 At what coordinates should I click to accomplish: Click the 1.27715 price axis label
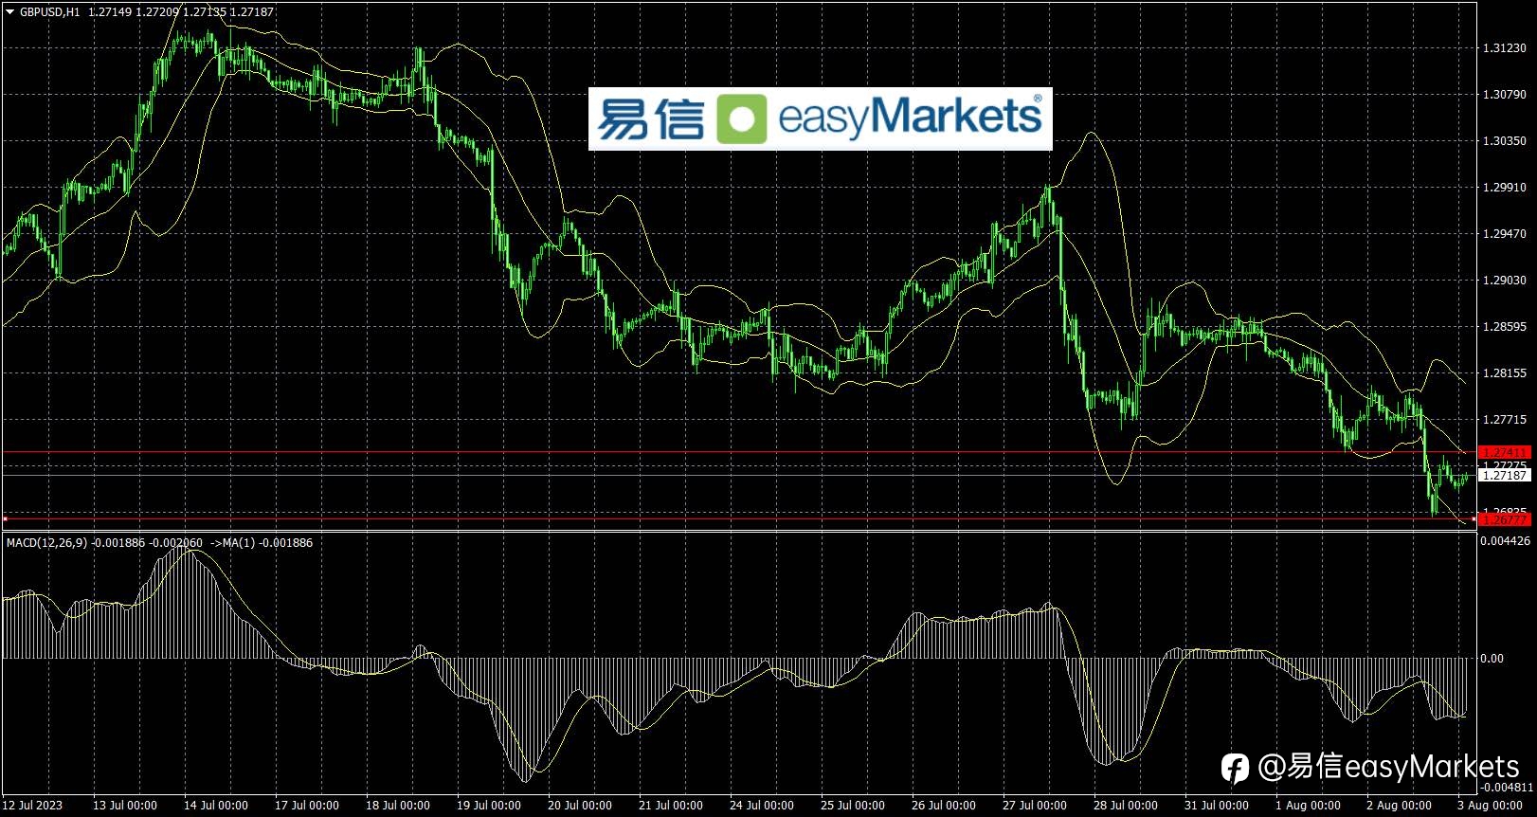click(1505, 420)
